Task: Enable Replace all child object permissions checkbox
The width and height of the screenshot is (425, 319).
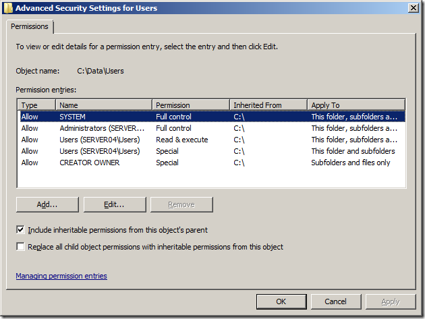Action: click(21, 247)
